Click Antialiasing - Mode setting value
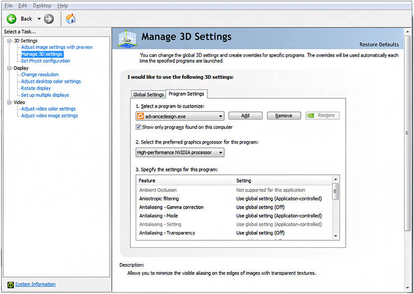Screen dimensions: 414x294 (x=279, y=216)
